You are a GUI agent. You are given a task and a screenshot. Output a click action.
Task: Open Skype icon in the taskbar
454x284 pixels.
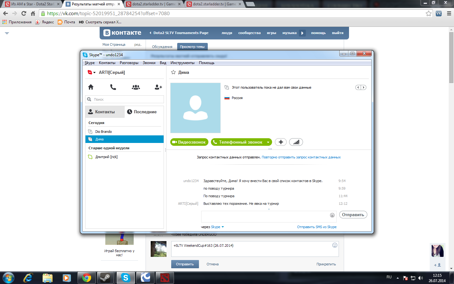(x=125, y=278)
